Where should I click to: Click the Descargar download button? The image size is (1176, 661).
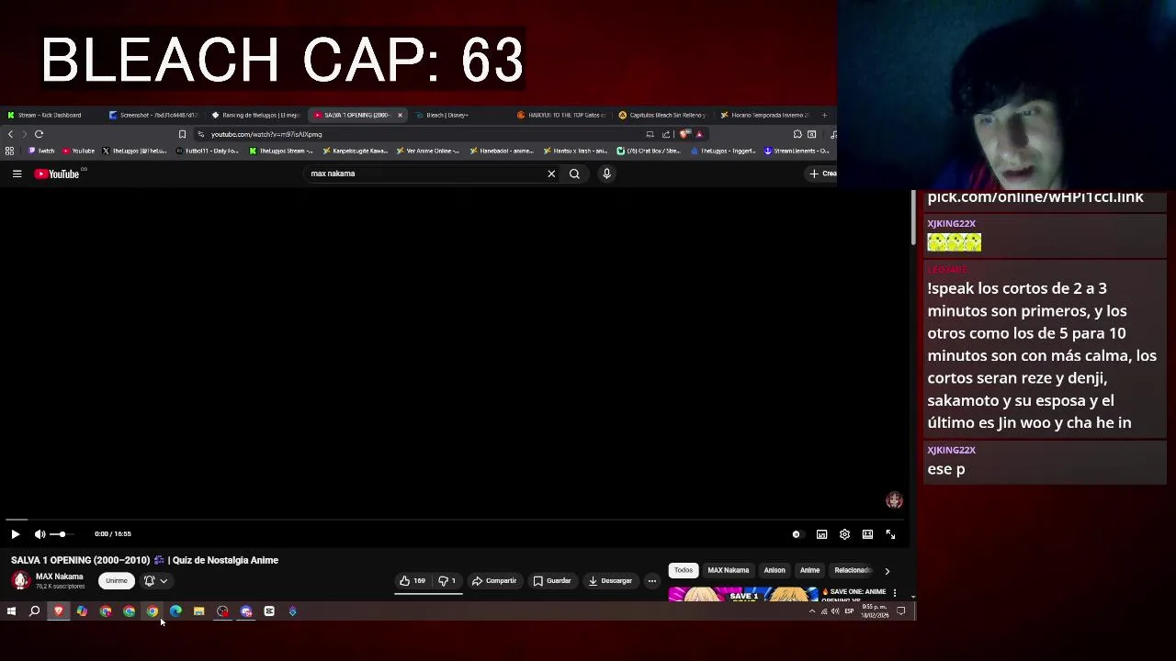[610, 581]
